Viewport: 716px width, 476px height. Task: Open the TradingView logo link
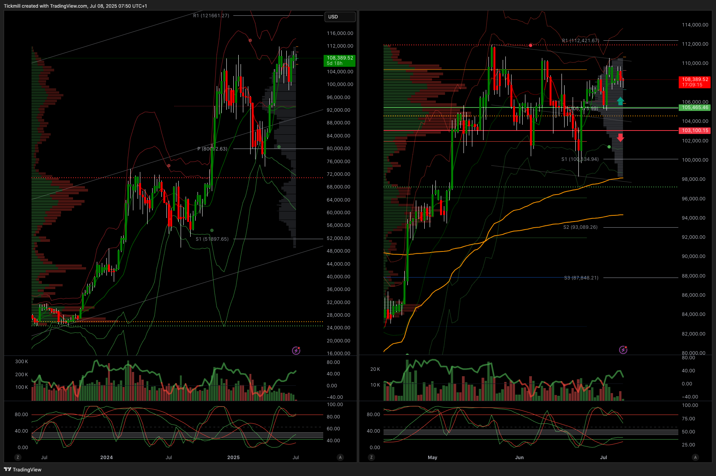click(23, 469)
